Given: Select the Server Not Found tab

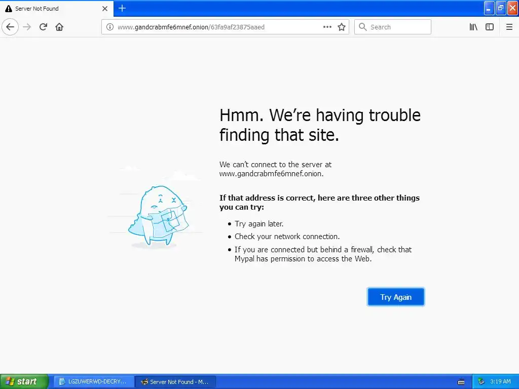Looking at the screenshot, I should [x=57, y=9].
